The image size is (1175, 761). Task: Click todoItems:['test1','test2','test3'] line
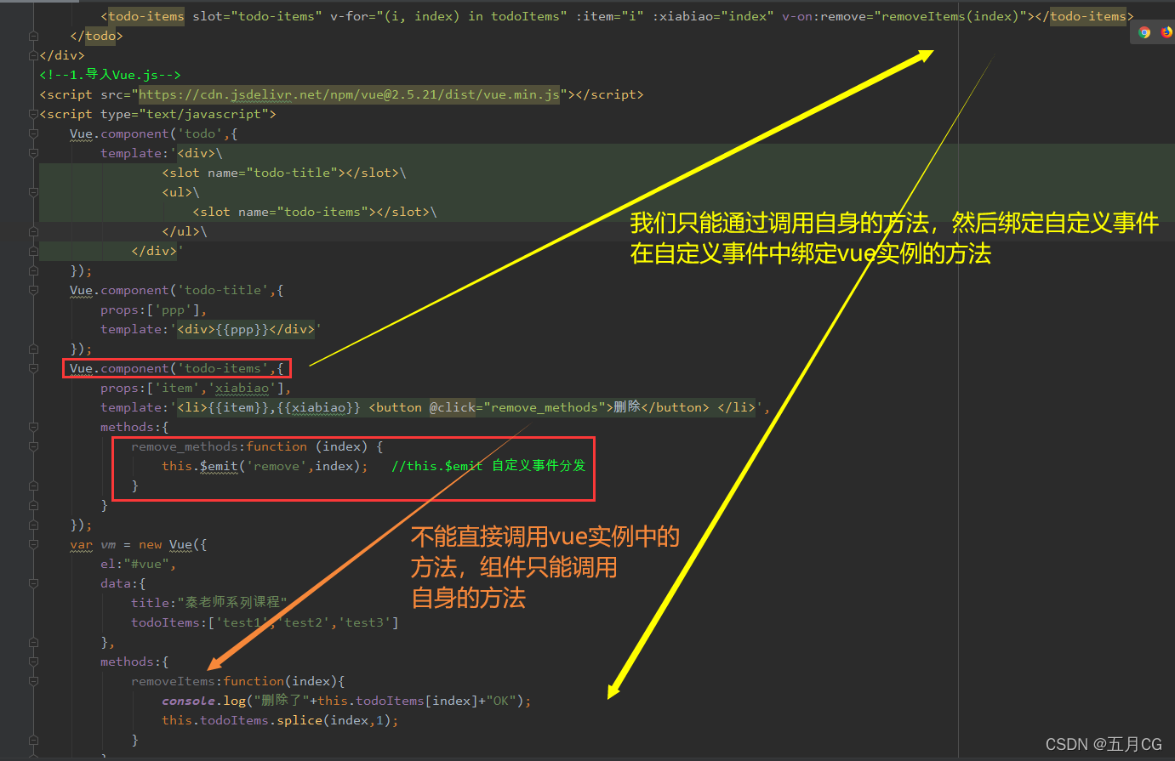265,622
